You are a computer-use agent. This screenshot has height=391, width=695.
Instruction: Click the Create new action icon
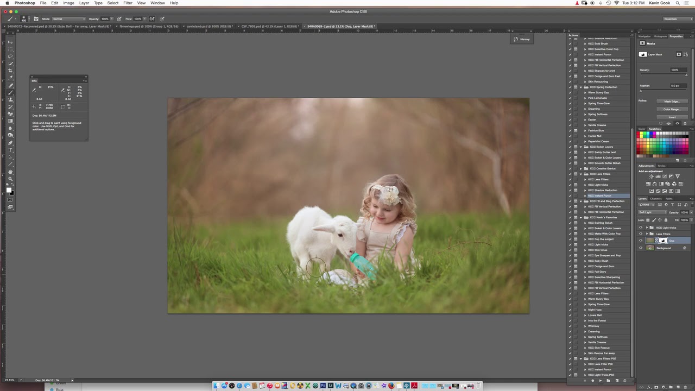[x=617, y=381]
